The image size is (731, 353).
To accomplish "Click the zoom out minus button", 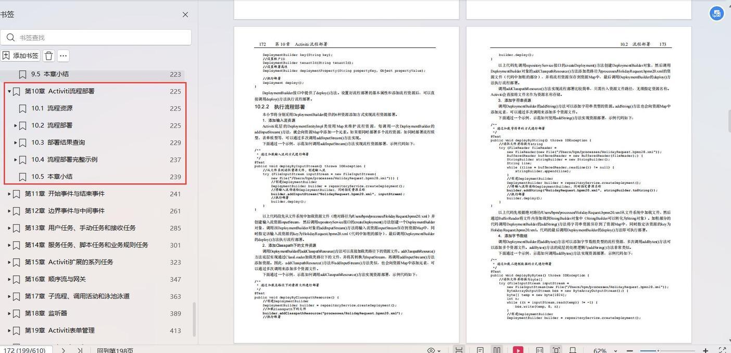I will 631,350.
